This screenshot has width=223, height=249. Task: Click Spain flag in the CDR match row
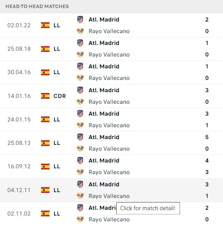pyautogui.click(x=45, y=96)
